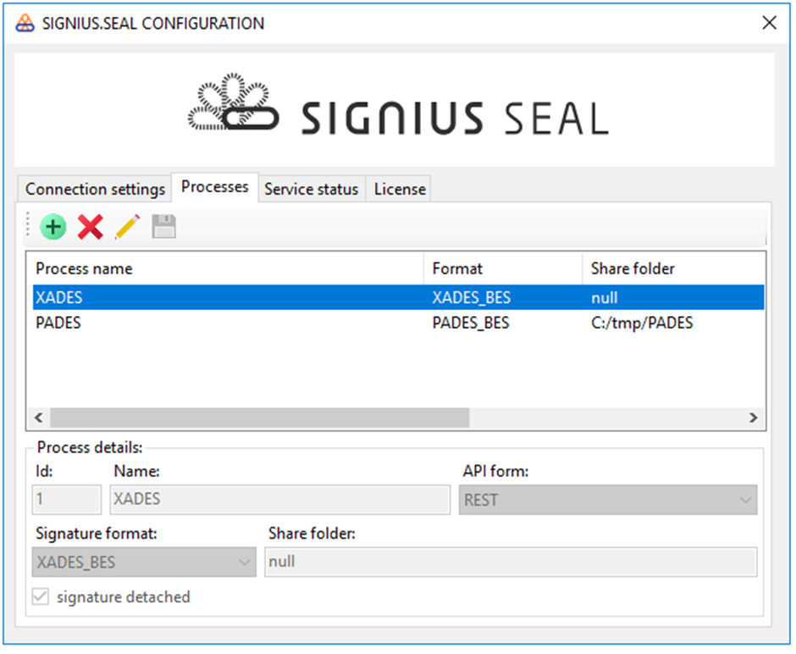The image size is (796, 654).
Task: Click the Signius Seal logo banner
Action: click(x=396, y=110)
